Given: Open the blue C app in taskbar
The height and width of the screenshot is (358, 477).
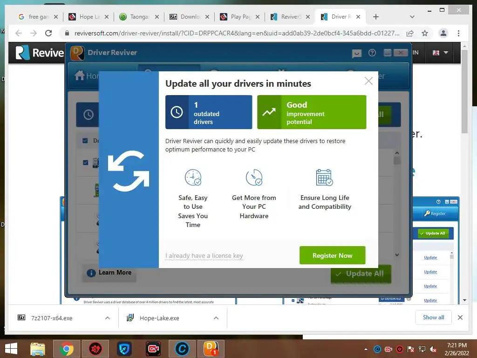Looking at the screenshot, I should click(182, 349).
